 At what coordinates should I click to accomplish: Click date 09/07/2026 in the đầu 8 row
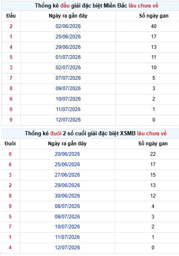click(x=68, y=89)
